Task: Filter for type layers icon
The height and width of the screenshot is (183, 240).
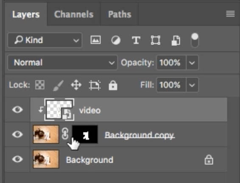Action: (x=136, y=40)
